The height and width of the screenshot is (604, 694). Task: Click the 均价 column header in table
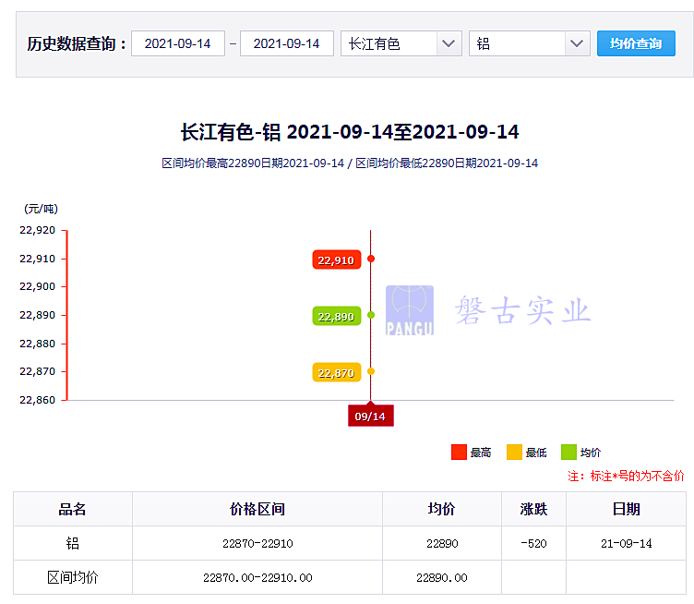(442, 509)
